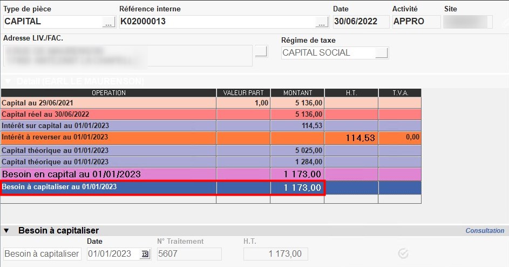Click the small button beside Adresse LIV./FAC.

click(x=261, y=52)
